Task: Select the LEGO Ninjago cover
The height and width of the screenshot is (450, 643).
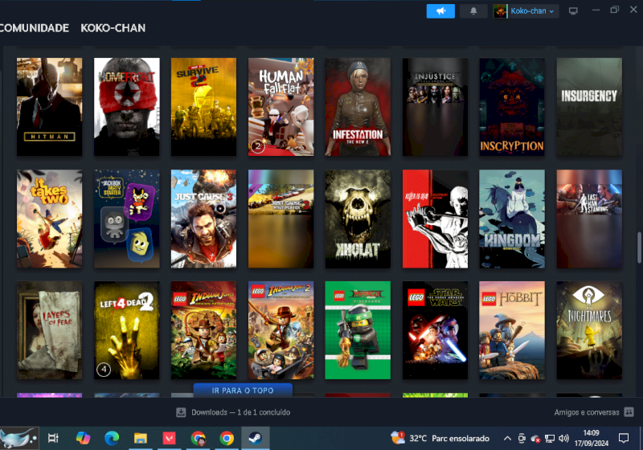Action: [x=358, y=330]
